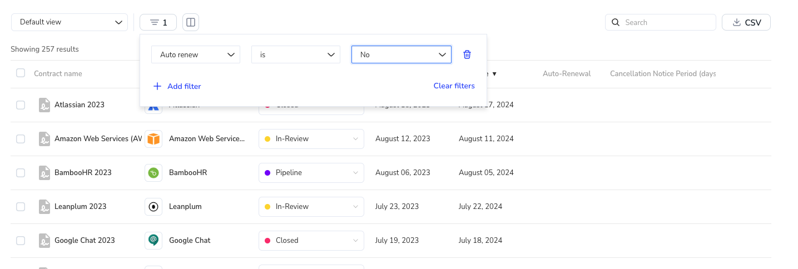Open the 'No' value dropdown
The width and height of the screenshot is (798, 269).
pyautogui.click(x=402, y=54)
